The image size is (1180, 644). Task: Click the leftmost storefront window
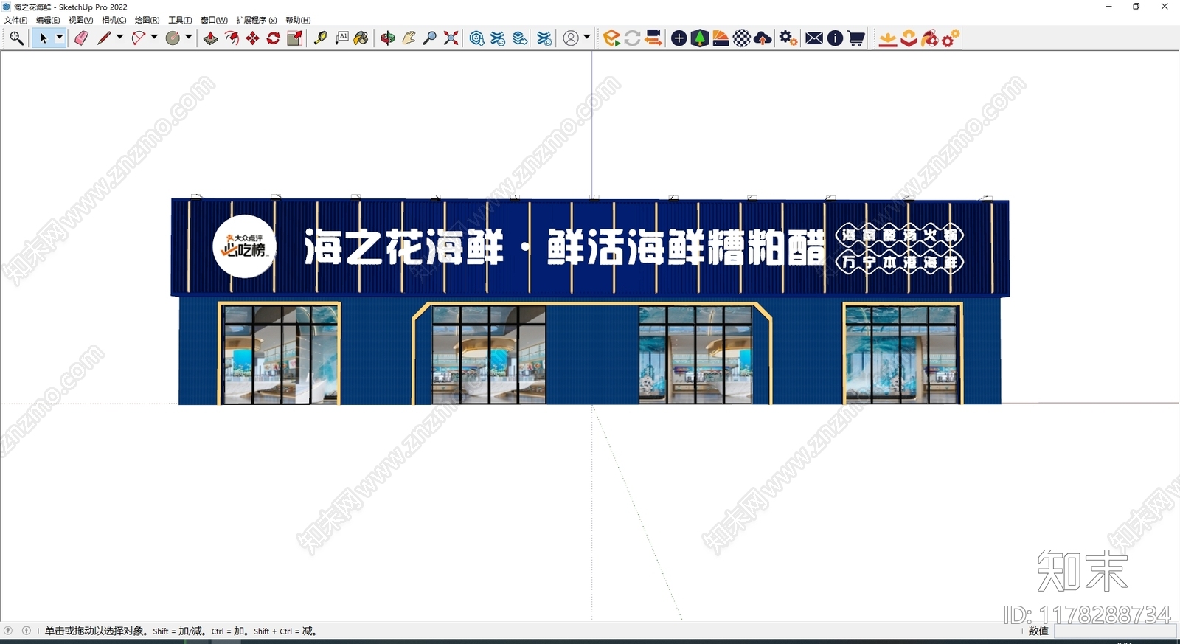pos(280,354)
